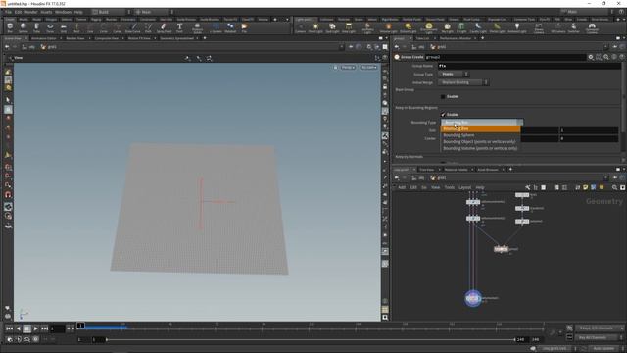The width and height of the screenshot is (627, 353).
Task: Click the obj path button in parameter pane
Action: pos(418,47)
